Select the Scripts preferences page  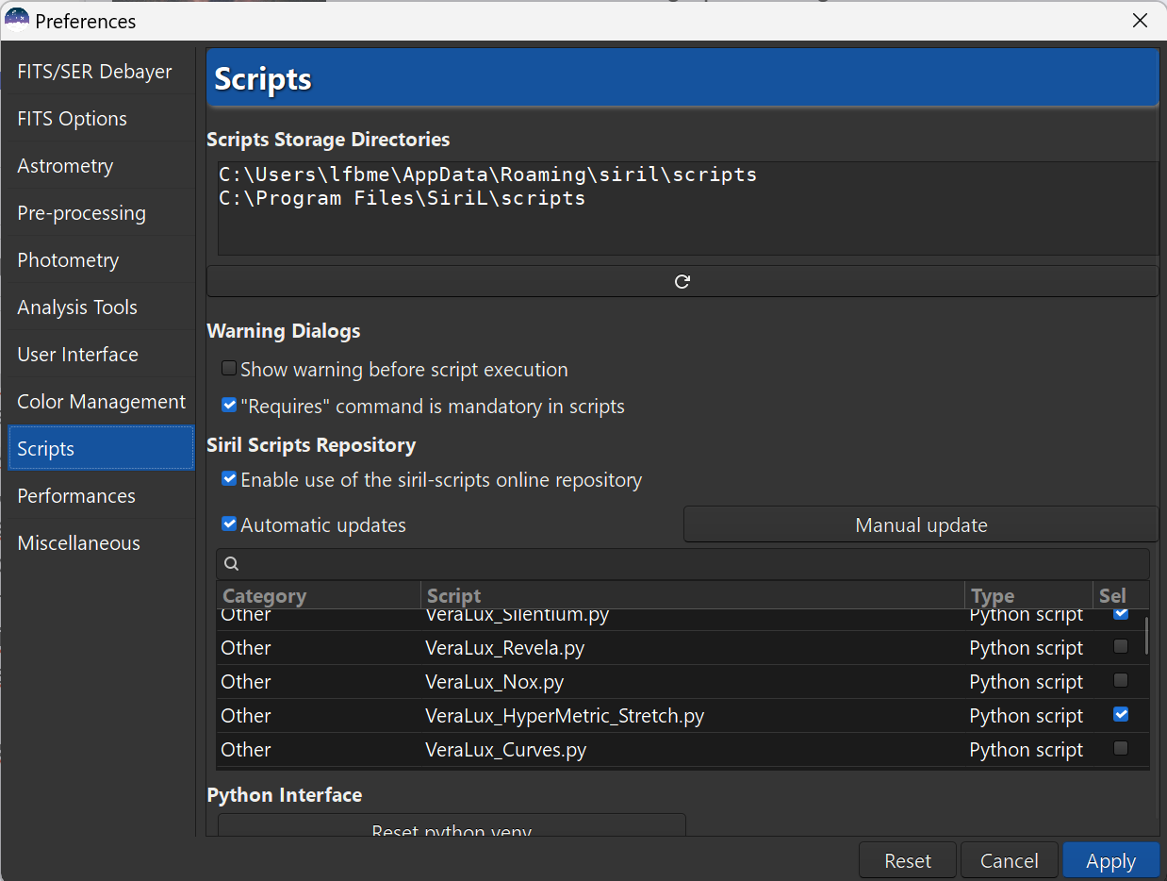[100, 449]
